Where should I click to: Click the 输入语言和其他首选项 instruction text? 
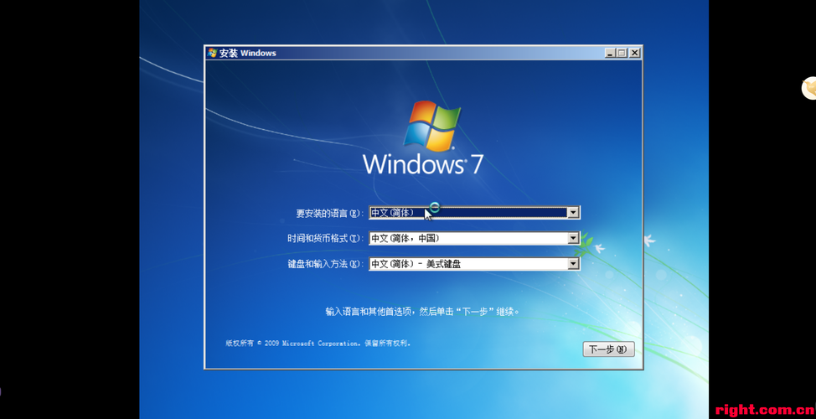[x=423, y=311]
